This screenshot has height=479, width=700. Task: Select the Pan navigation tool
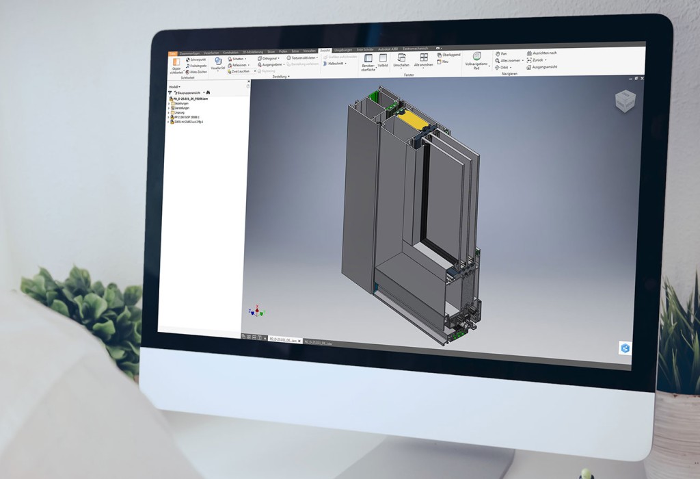pyautogui.click(x=498, y=53)
